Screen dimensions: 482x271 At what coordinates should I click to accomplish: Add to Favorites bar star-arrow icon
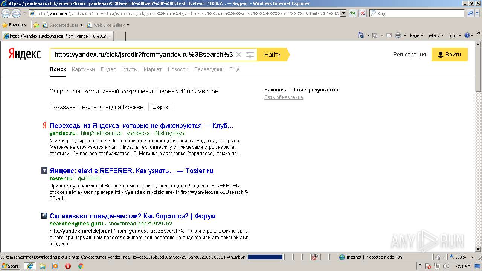click(x=36, y=25)
